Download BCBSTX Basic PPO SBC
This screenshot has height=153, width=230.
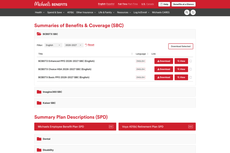tap(164, 77)
